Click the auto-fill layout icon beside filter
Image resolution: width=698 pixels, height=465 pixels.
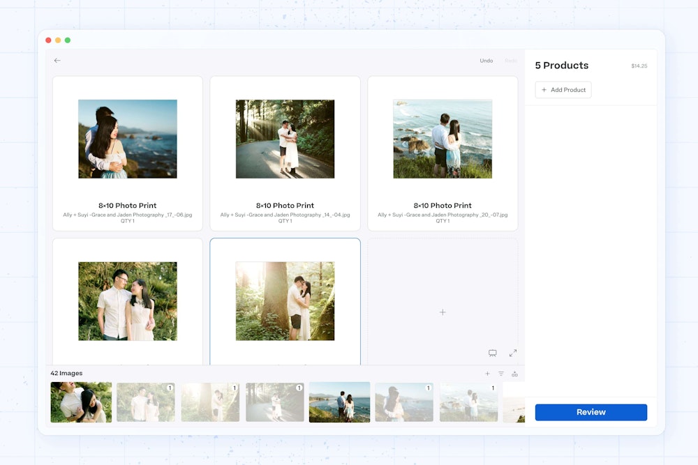pos(514,374)
